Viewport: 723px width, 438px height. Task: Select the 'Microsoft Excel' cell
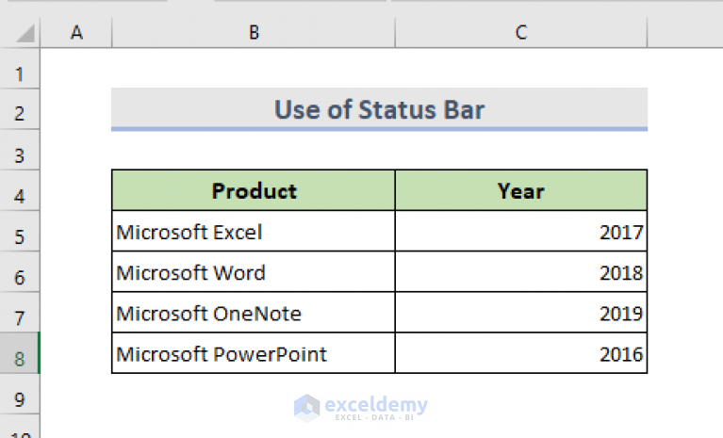[x=254, y=231]
